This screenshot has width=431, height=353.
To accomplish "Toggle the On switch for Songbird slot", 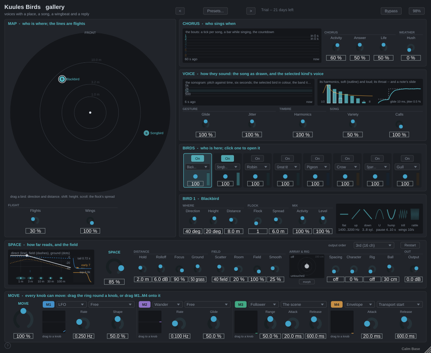I will click(x=227, y=159).
